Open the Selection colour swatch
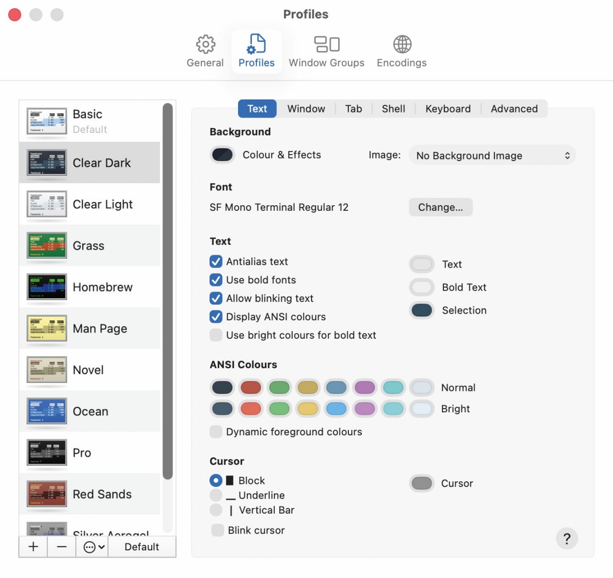This screenshot has width=613, height=578. pyautogui.click(x=422, y=310)
